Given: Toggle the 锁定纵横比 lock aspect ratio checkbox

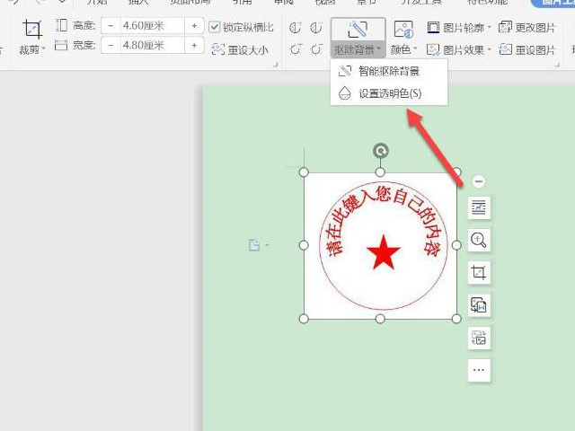Looking at the screenshot, I should tap(214, 27).
